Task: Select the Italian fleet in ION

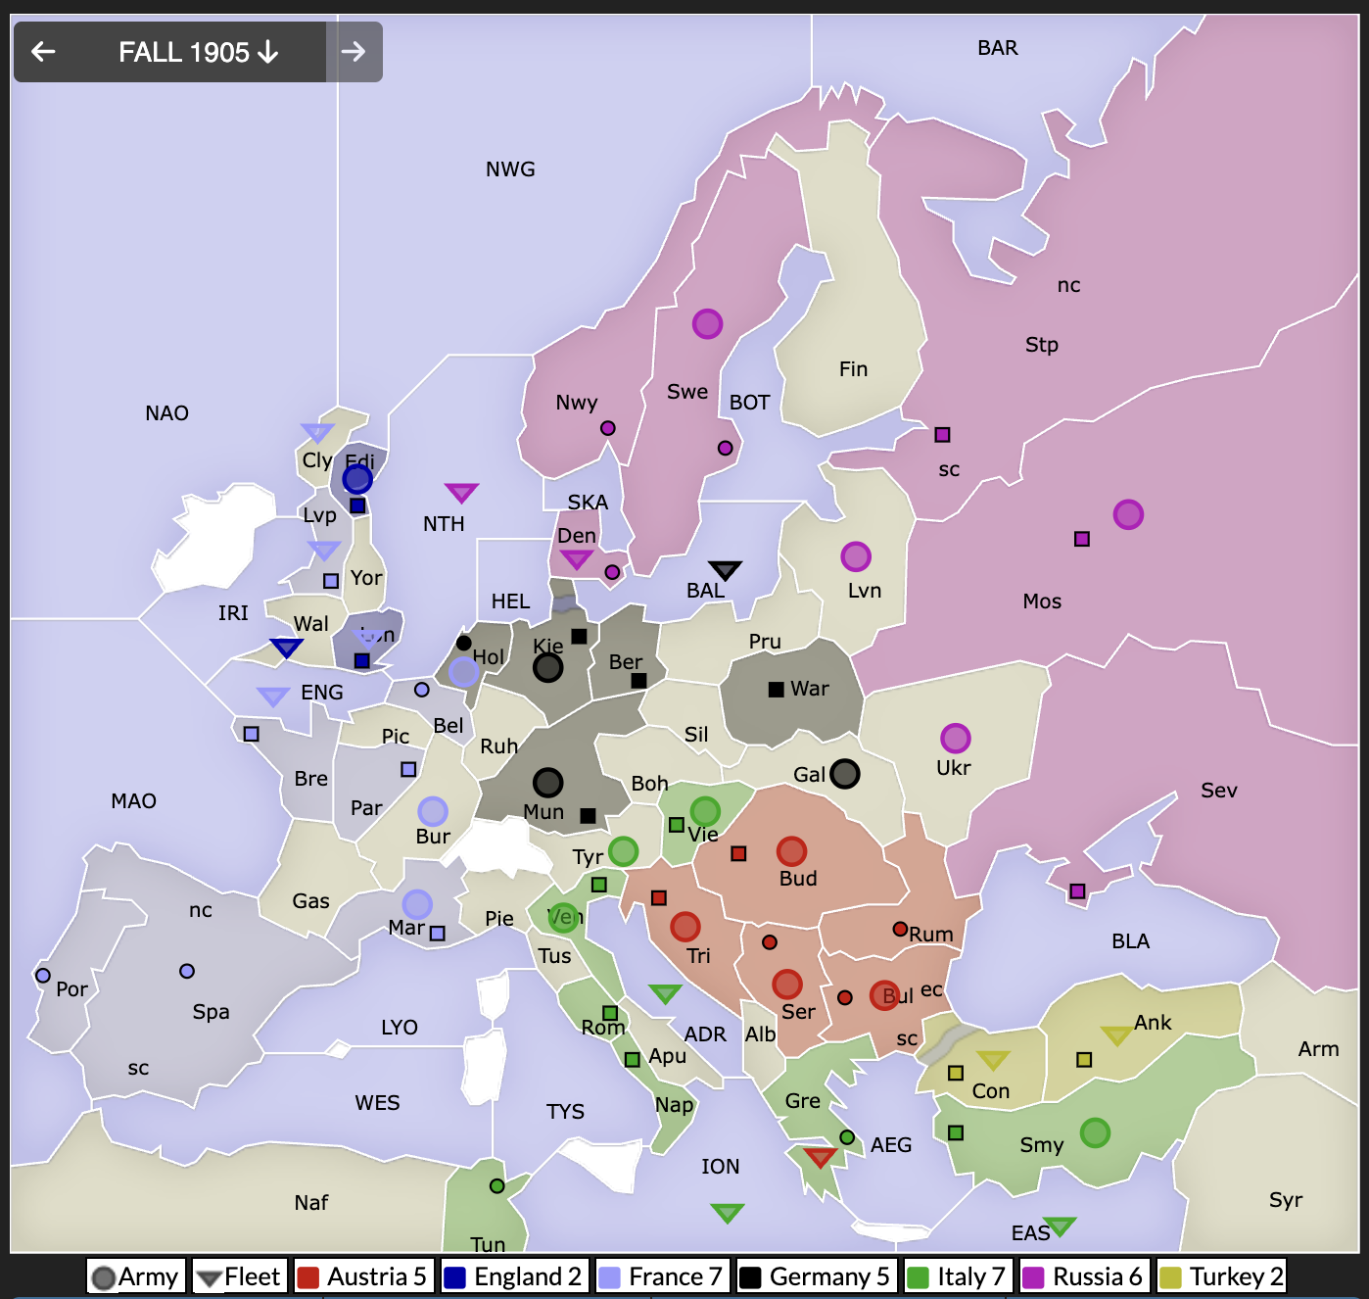Action: click(x=727, y=1213)
